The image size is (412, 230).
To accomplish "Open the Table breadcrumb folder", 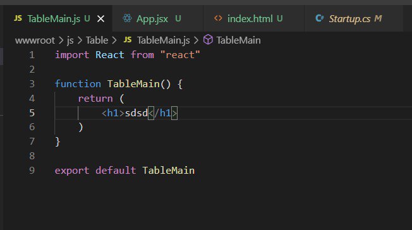I will 97,40.
